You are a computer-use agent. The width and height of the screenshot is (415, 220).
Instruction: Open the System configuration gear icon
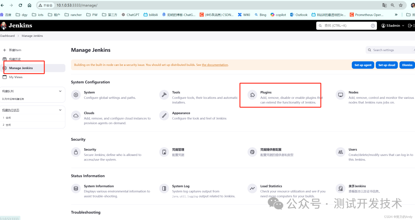pos(76,95)
